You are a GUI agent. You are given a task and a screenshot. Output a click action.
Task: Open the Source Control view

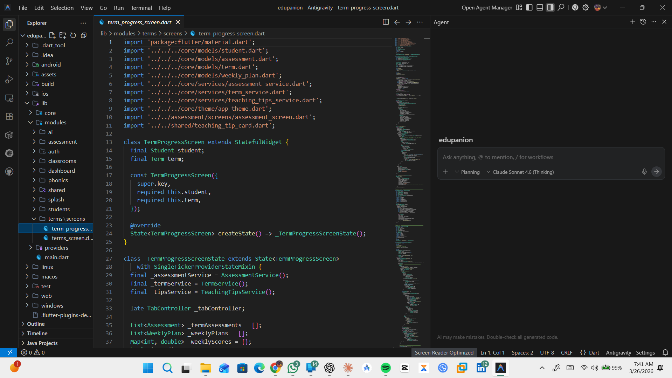pos(9,61)
